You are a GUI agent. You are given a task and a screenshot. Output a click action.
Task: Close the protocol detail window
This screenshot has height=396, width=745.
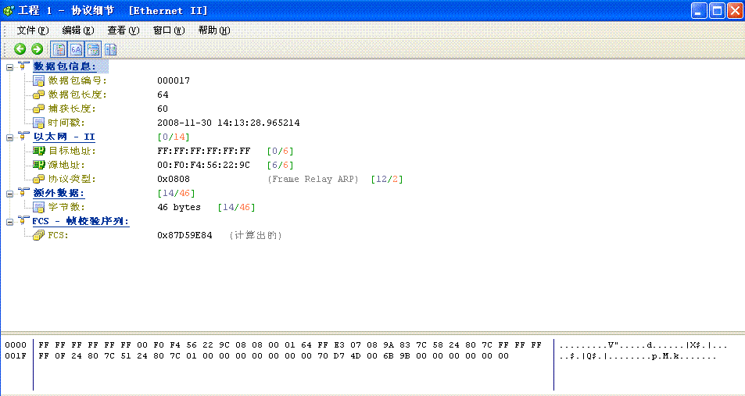pyautogui.click(x=735, y=10)
